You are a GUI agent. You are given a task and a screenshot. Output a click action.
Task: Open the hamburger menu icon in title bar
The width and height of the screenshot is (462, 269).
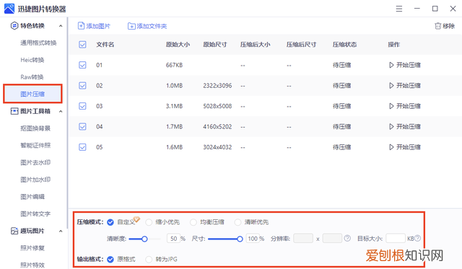tap(399, 9)
